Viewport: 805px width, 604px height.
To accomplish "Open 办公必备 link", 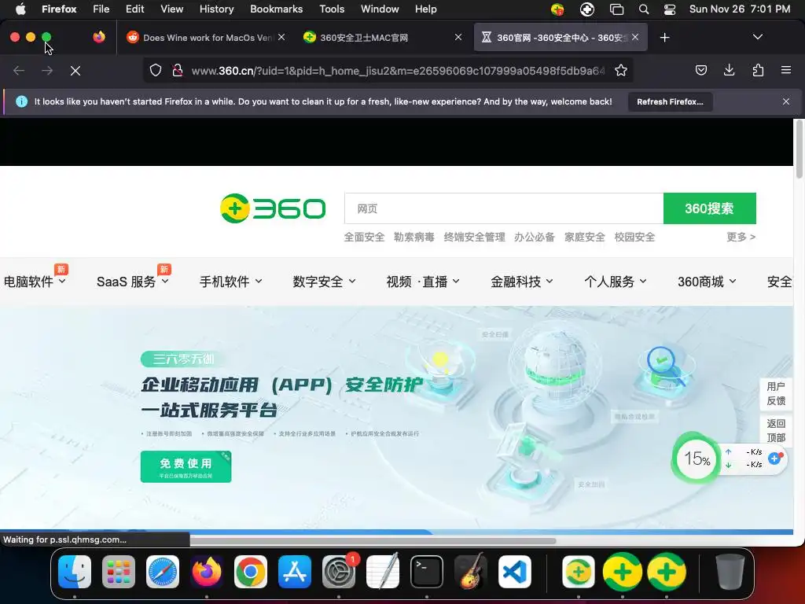I will [x=535, y=238].
